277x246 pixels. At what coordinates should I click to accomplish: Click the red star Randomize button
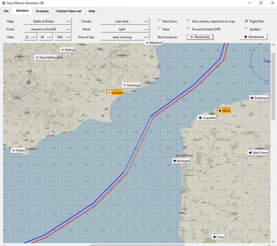coord(200,37)
